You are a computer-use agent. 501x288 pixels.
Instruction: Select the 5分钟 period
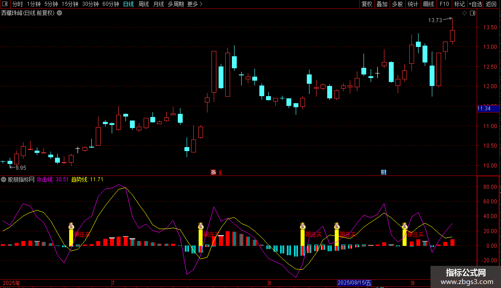[51, 4]
